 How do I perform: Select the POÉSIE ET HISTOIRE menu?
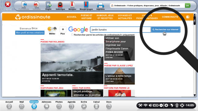87,17
